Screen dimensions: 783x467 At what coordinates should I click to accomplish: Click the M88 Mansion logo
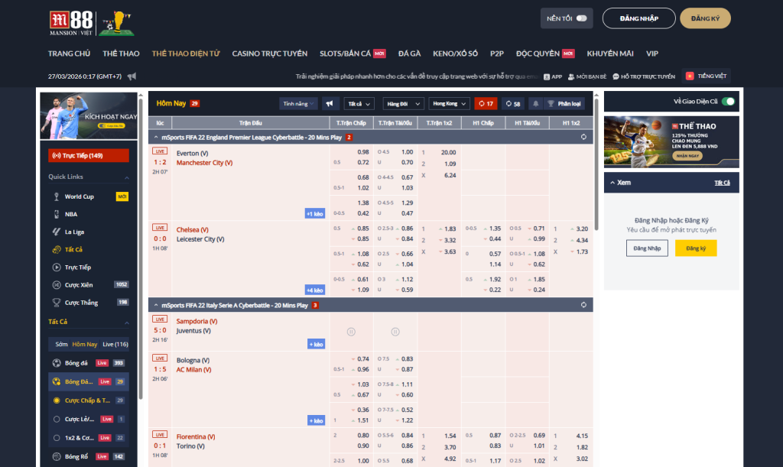click(71, 23)
